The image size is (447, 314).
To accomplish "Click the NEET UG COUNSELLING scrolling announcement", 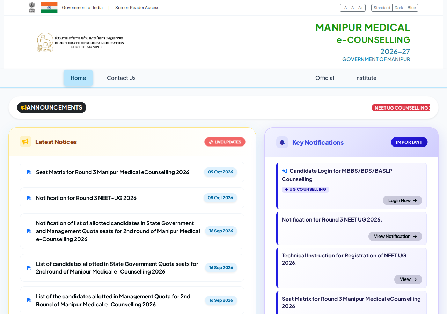I will [401, 108].
